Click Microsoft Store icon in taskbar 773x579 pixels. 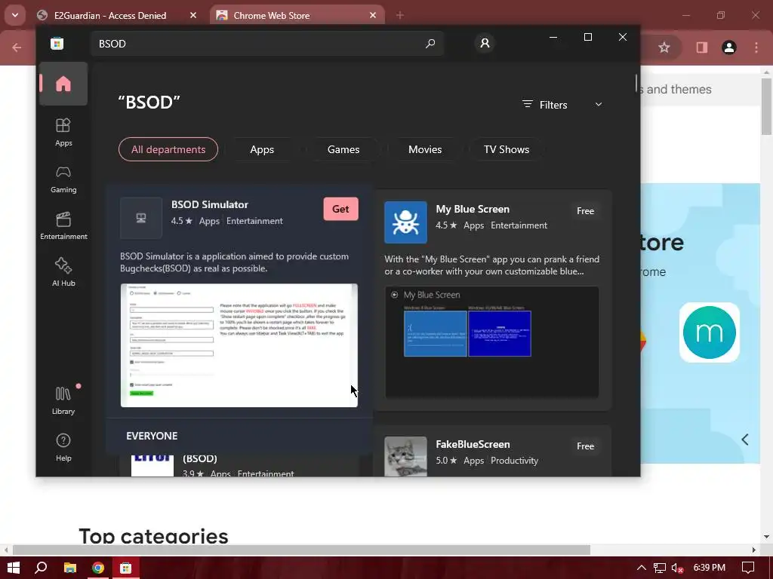tap(126, 568)
